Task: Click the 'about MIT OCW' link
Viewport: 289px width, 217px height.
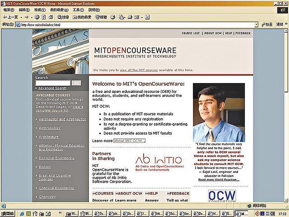Action: 129,141
